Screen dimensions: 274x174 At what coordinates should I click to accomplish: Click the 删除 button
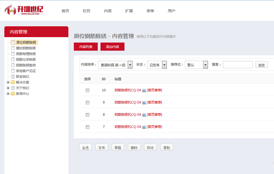pos(134,147)
